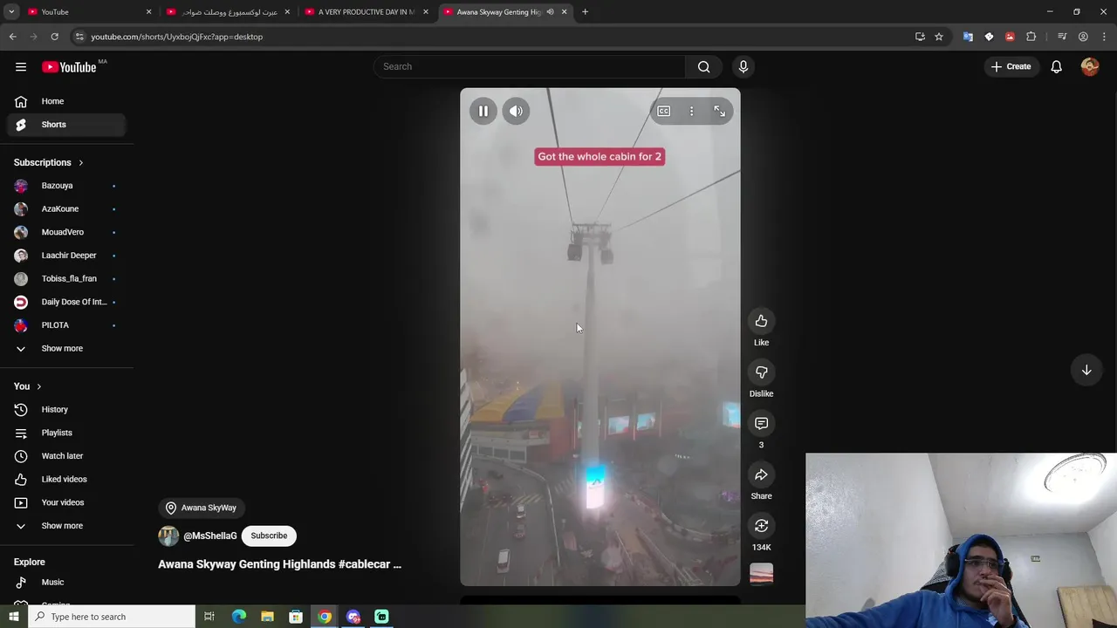The height and width of the screenshot is (628, 1117).
Task: Open the PILOTA subscription channel
Action: click(x=66, y=325)
